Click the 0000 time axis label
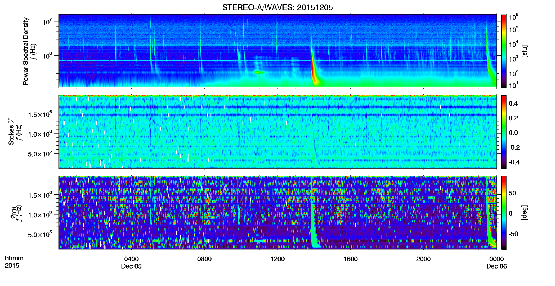The image size is (555, 286). 496,259
